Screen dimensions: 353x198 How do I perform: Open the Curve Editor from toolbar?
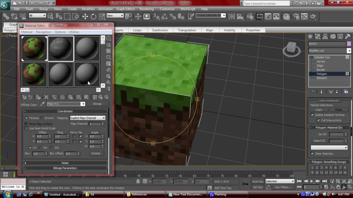click(x=268, y=16)
